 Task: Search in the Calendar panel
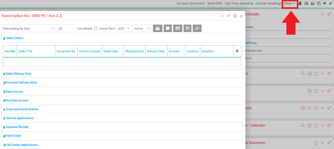tap(303, 126)
